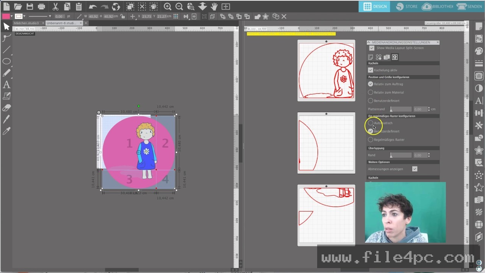Viewport: 485px width, 273px height.
Task: Toggle Abmessungen anzeigen checkbox
Action: click(x=415, y=169)
